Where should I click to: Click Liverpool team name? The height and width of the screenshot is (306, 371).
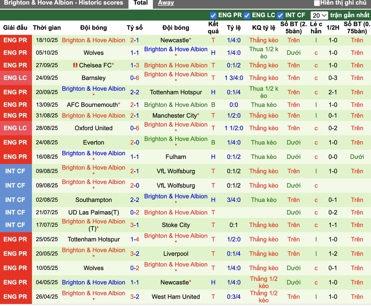click(x=176, y=254)
